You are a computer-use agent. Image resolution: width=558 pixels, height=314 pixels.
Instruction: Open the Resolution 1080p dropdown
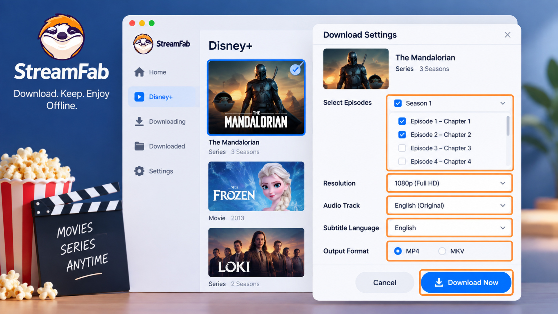450,183
